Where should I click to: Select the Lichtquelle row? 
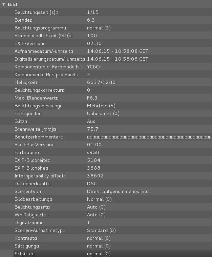click(28, 113)
